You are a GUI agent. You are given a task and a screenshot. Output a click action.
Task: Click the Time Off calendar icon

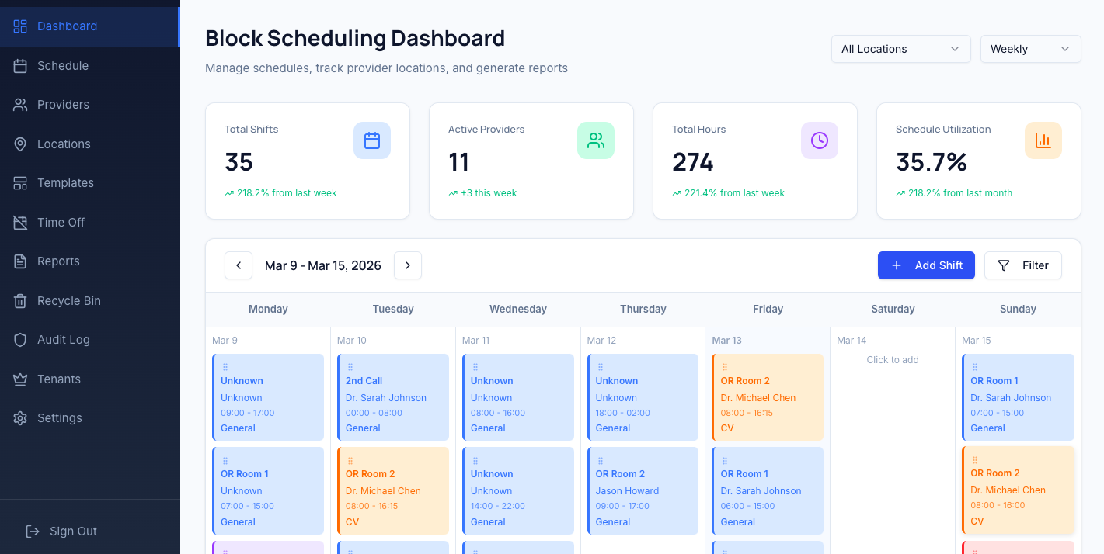21,223
